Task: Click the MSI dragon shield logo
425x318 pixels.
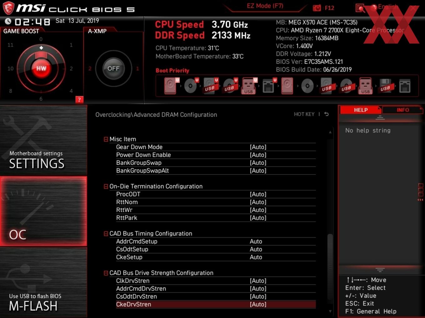Action: click(x=8, y=8)
